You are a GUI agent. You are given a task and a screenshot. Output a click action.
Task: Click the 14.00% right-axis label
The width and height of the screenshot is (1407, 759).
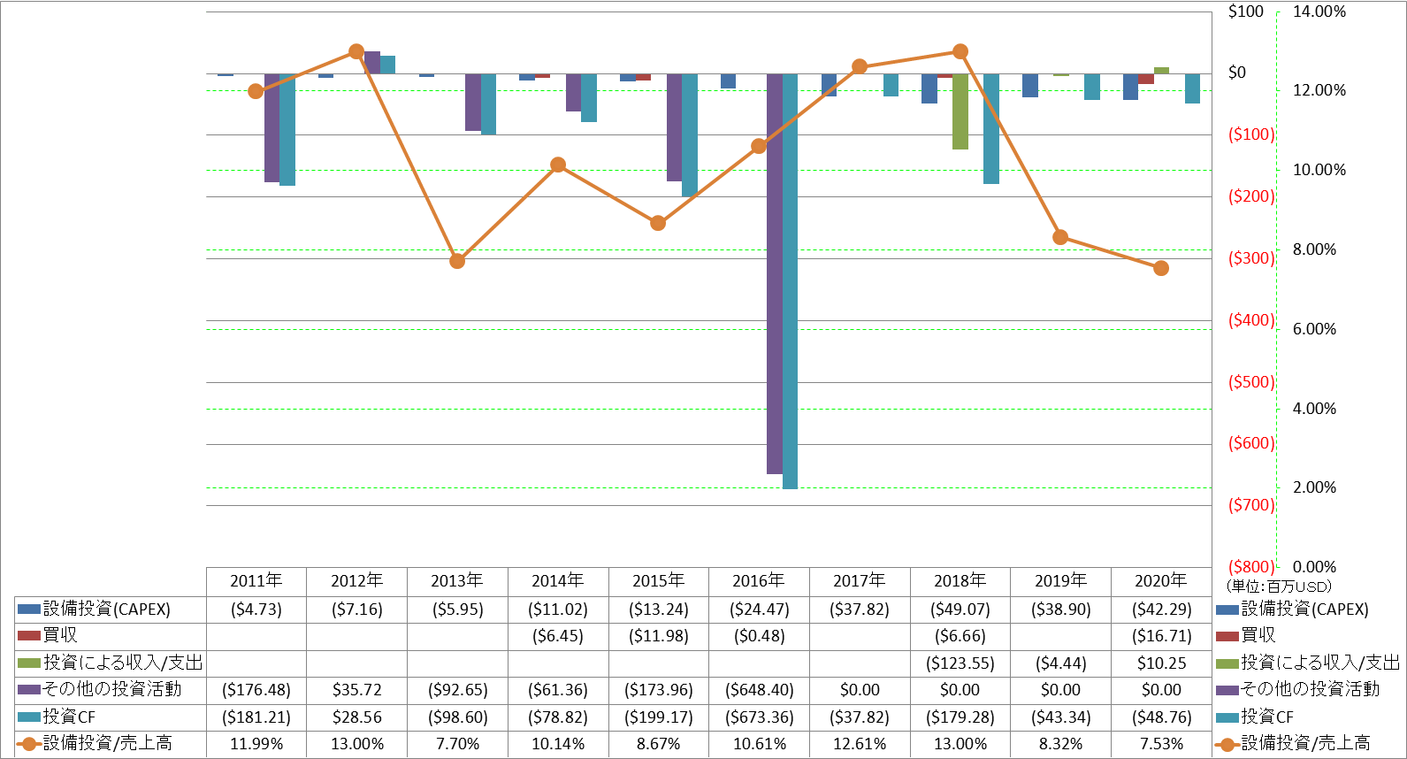point(1319,11)
